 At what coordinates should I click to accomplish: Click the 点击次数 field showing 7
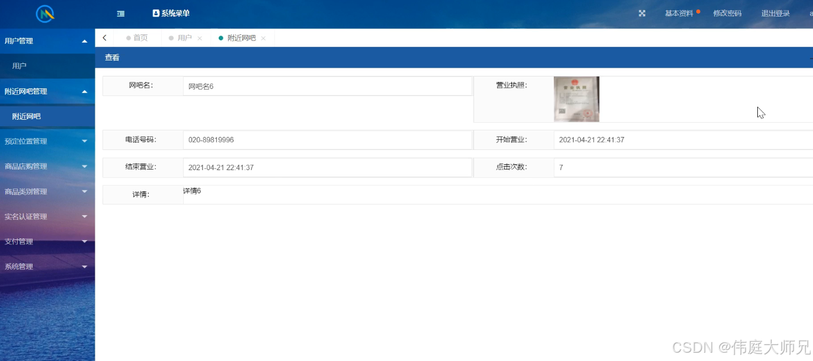coord(684,168)
